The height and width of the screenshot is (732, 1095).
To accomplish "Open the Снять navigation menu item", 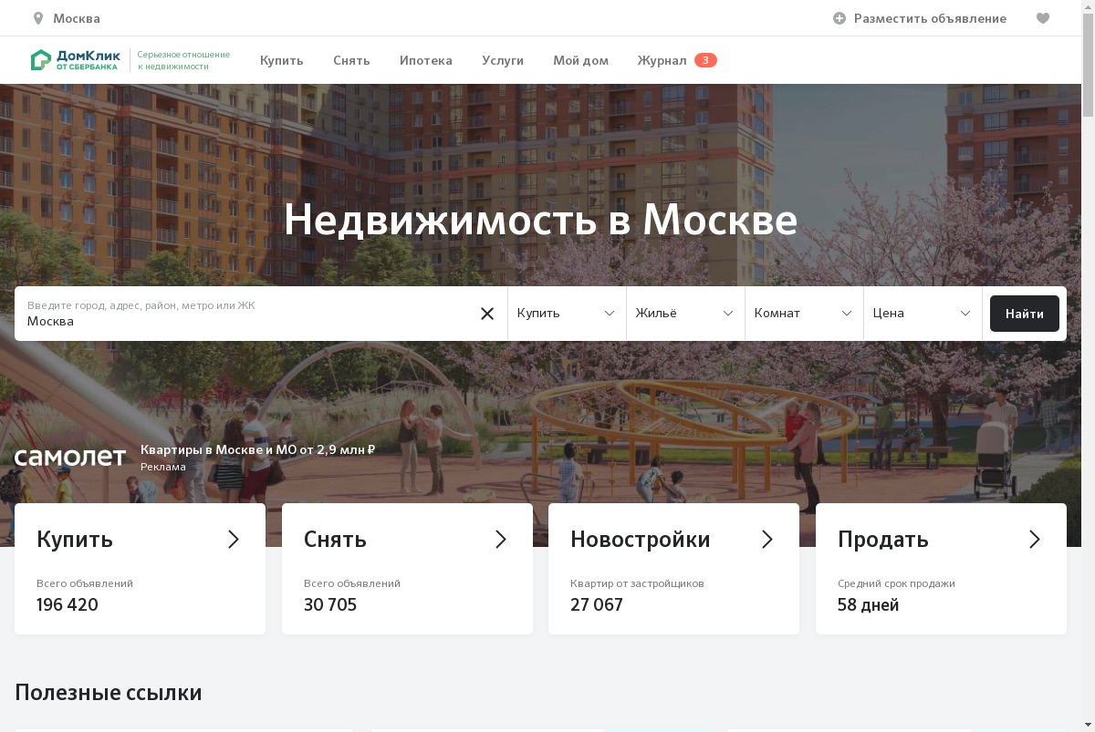I will (351, 60).
